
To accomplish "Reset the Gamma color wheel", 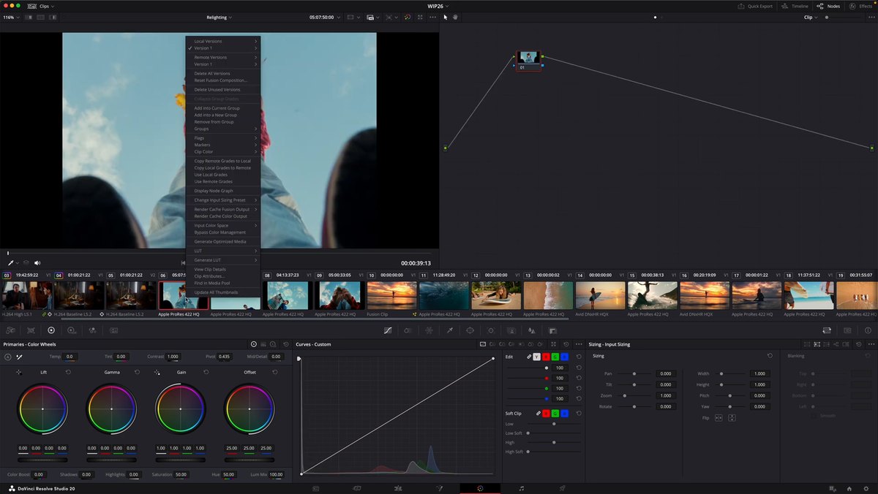I will pyautogui.click(x=137, y=372).
